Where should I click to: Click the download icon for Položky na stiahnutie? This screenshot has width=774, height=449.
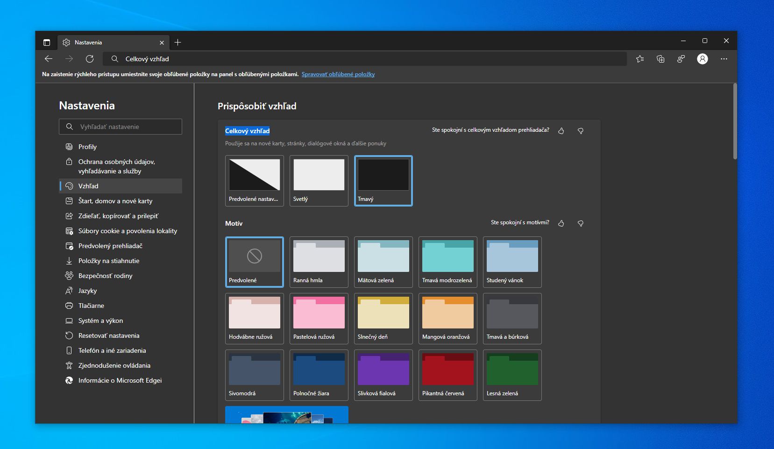pos(69,261)
